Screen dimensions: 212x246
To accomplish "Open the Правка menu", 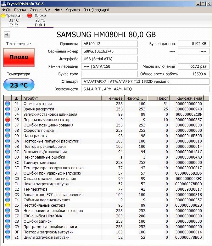I will (20, 10).
